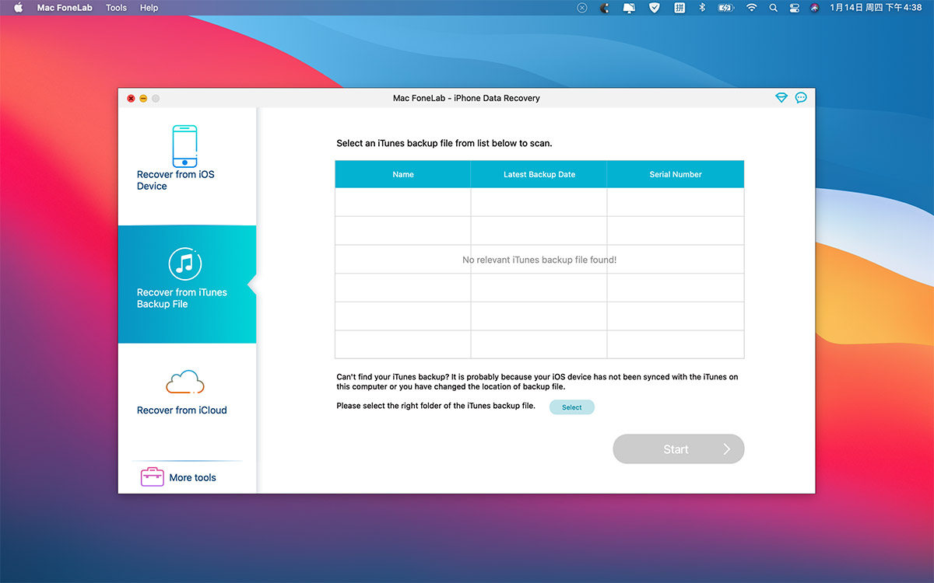Click the 'Can't find your iTunes backup?' text
The height and width of the screenshot is (583, 934).
click(x=537, y=382)
